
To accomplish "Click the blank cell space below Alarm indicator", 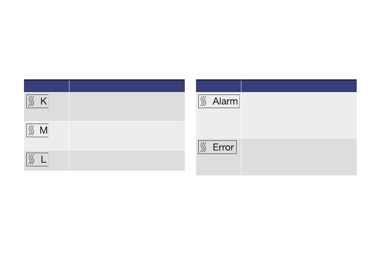I will tap(218, 123).
